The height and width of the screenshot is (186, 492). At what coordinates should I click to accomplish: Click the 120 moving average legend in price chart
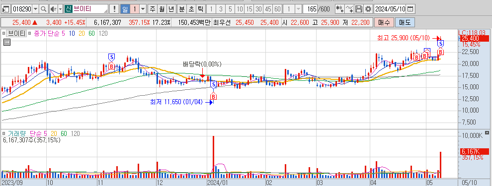coord(103,33)
